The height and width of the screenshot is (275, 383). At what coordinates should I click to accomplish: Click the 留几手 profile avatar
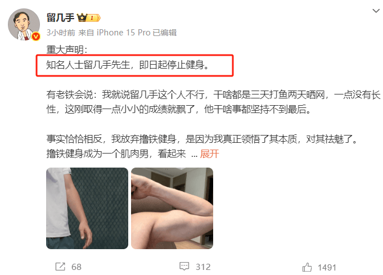tap(24, 24)
